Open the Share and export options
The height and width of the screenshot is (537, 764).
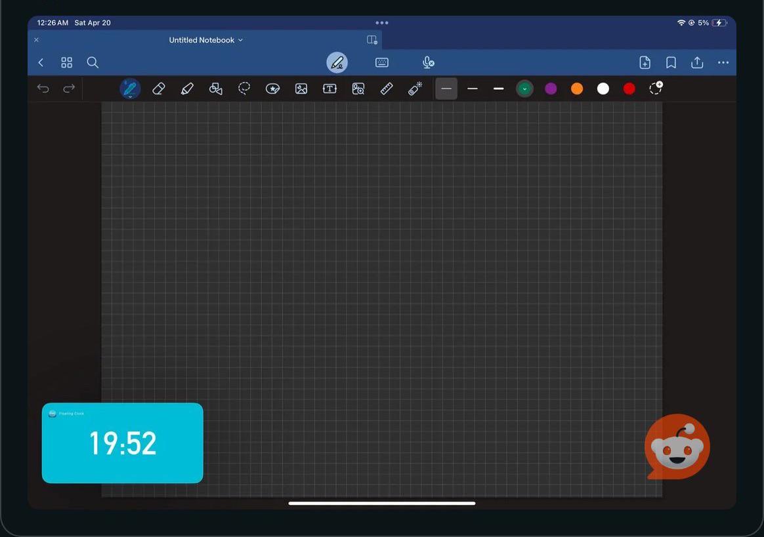(696, 62)
